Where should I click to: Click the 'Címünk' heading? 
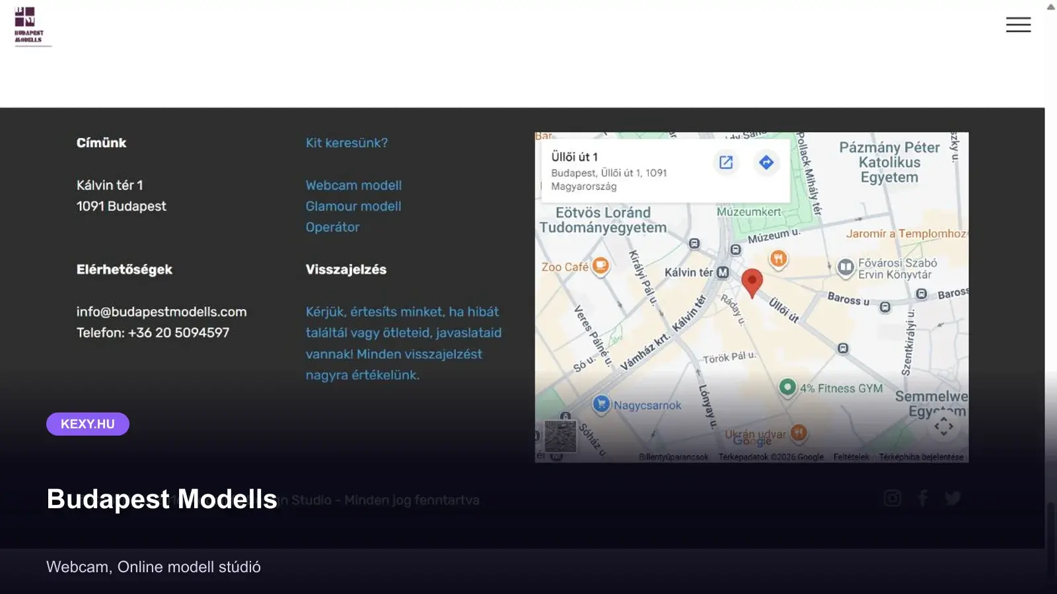pos(101,143)
